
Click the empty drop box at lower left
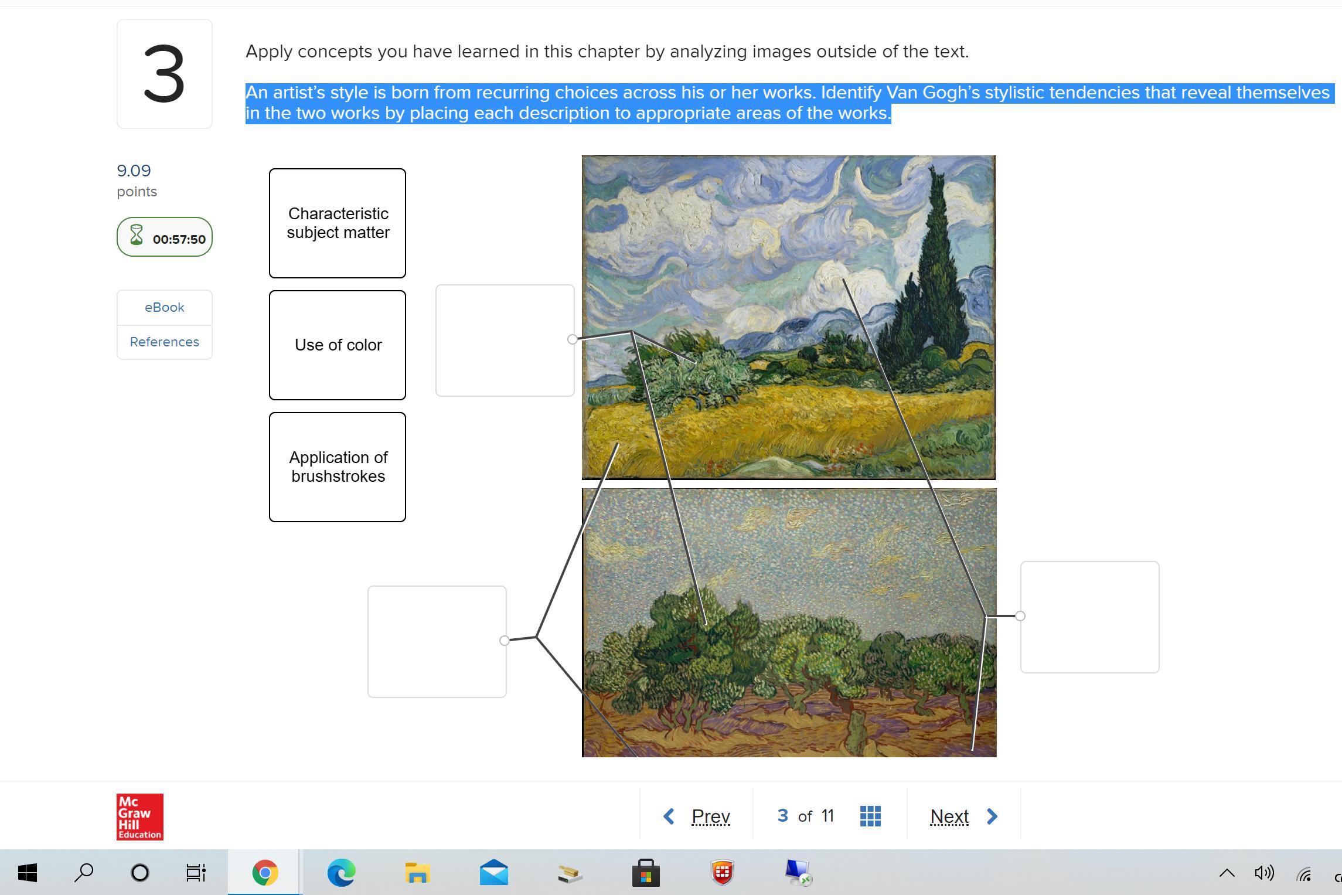pyautogui.click(x=437, y=642)
